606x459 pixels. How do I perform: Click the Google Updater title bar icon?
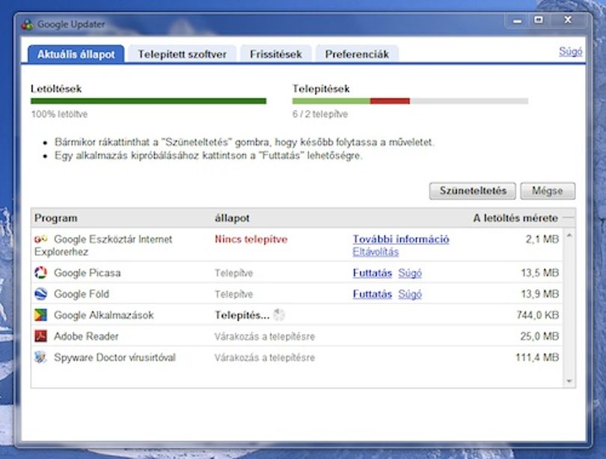click(28, 25)
